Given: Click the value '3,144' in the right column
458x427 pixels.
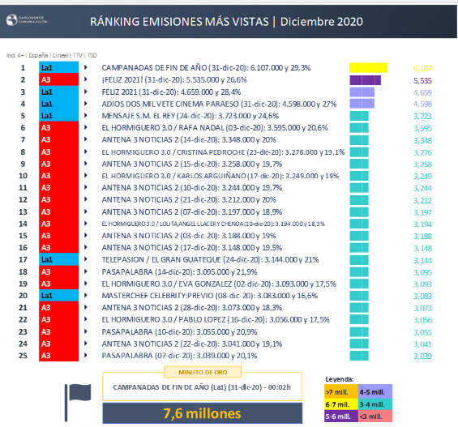Looking at the screenshot, I should (x=422, y=260).
